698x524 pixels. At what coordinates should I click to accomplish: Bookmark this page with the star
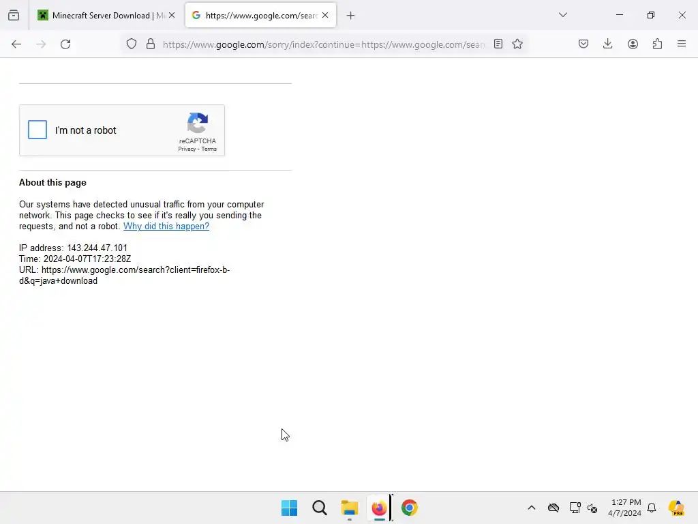click(517, 44)
